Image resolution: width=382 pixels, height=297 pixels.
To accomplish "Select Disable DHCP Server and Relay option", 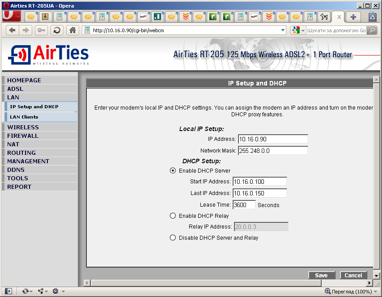I will [x=173, y=238].
